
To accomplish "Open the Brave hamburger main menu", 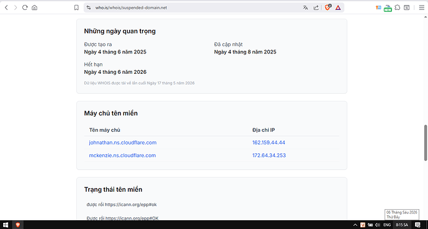I will point(422,7).
